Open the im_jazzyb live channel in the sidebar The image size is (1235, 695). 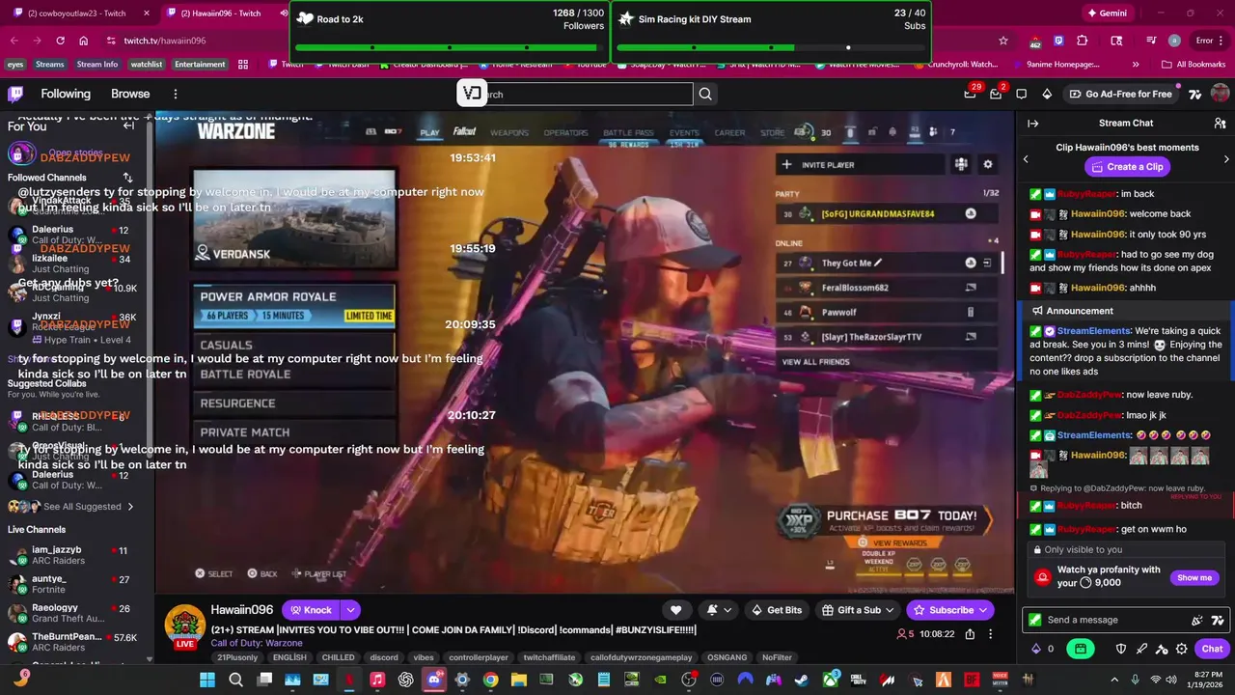[x=75, y=556]
